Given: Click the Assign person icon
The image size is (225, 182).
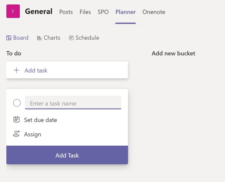Looking at the screenshot, I should click(x=16, y=134).
